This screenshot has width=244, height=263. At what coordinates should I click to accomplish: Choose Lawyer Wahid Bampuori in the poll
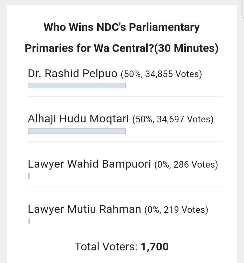[89, 164]
